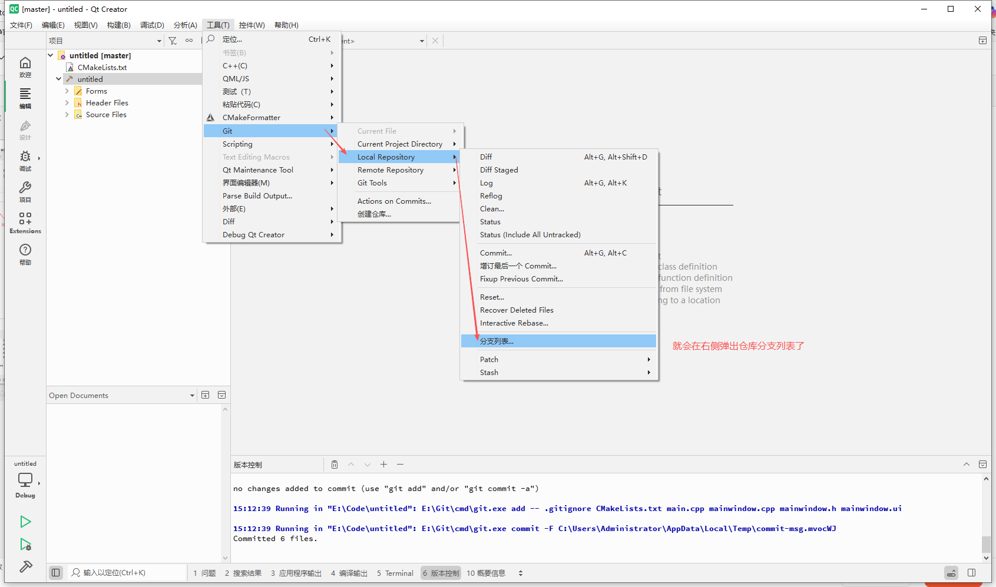Image resolution: width=996 pixels, height=587 pixels.
Task: Clear version control output with trash icon
Action: pyautogui.click(x=335, y=465)
